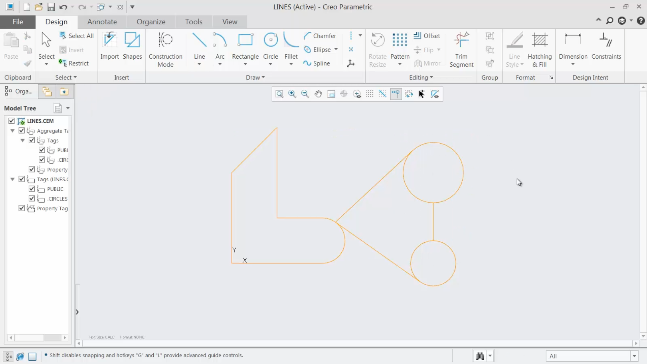The width and height of the screenshot is (647, 364).
Task: Select the Line tool
Action: pyautogui.click(x=199, y=47)
